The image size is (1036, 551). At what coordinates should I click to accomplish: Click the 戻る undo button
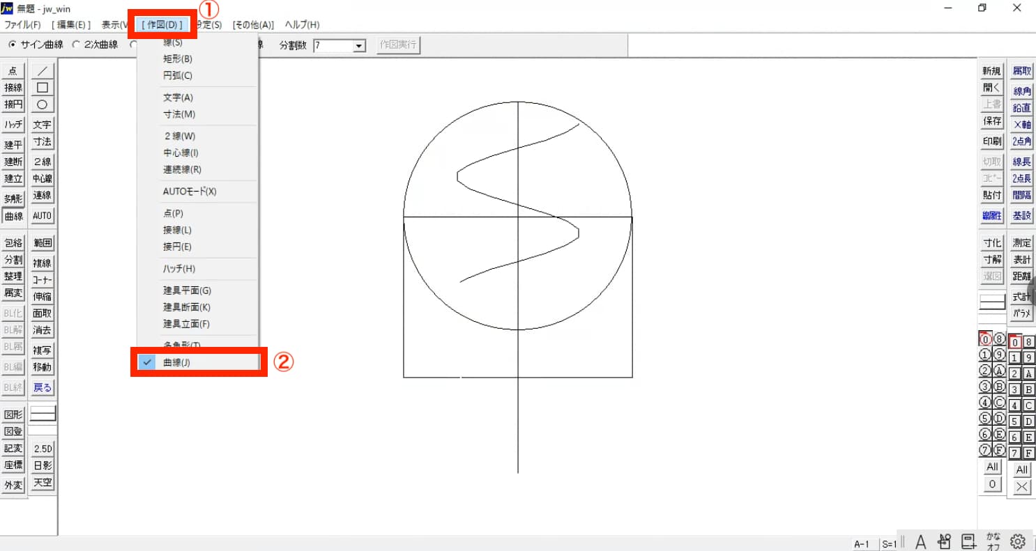(43, 387)
